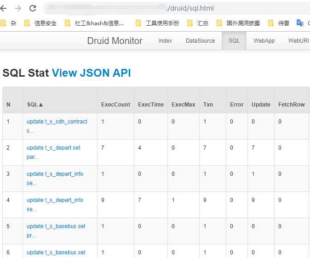Open the 汇总 bookmark folder

(x=198, y=23)
